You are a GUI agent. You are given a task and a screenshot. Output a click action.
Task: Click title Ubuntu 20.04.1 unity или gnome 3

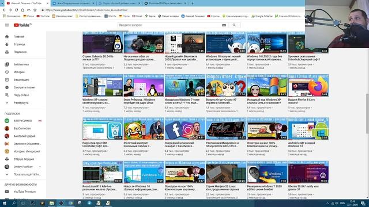303,188
